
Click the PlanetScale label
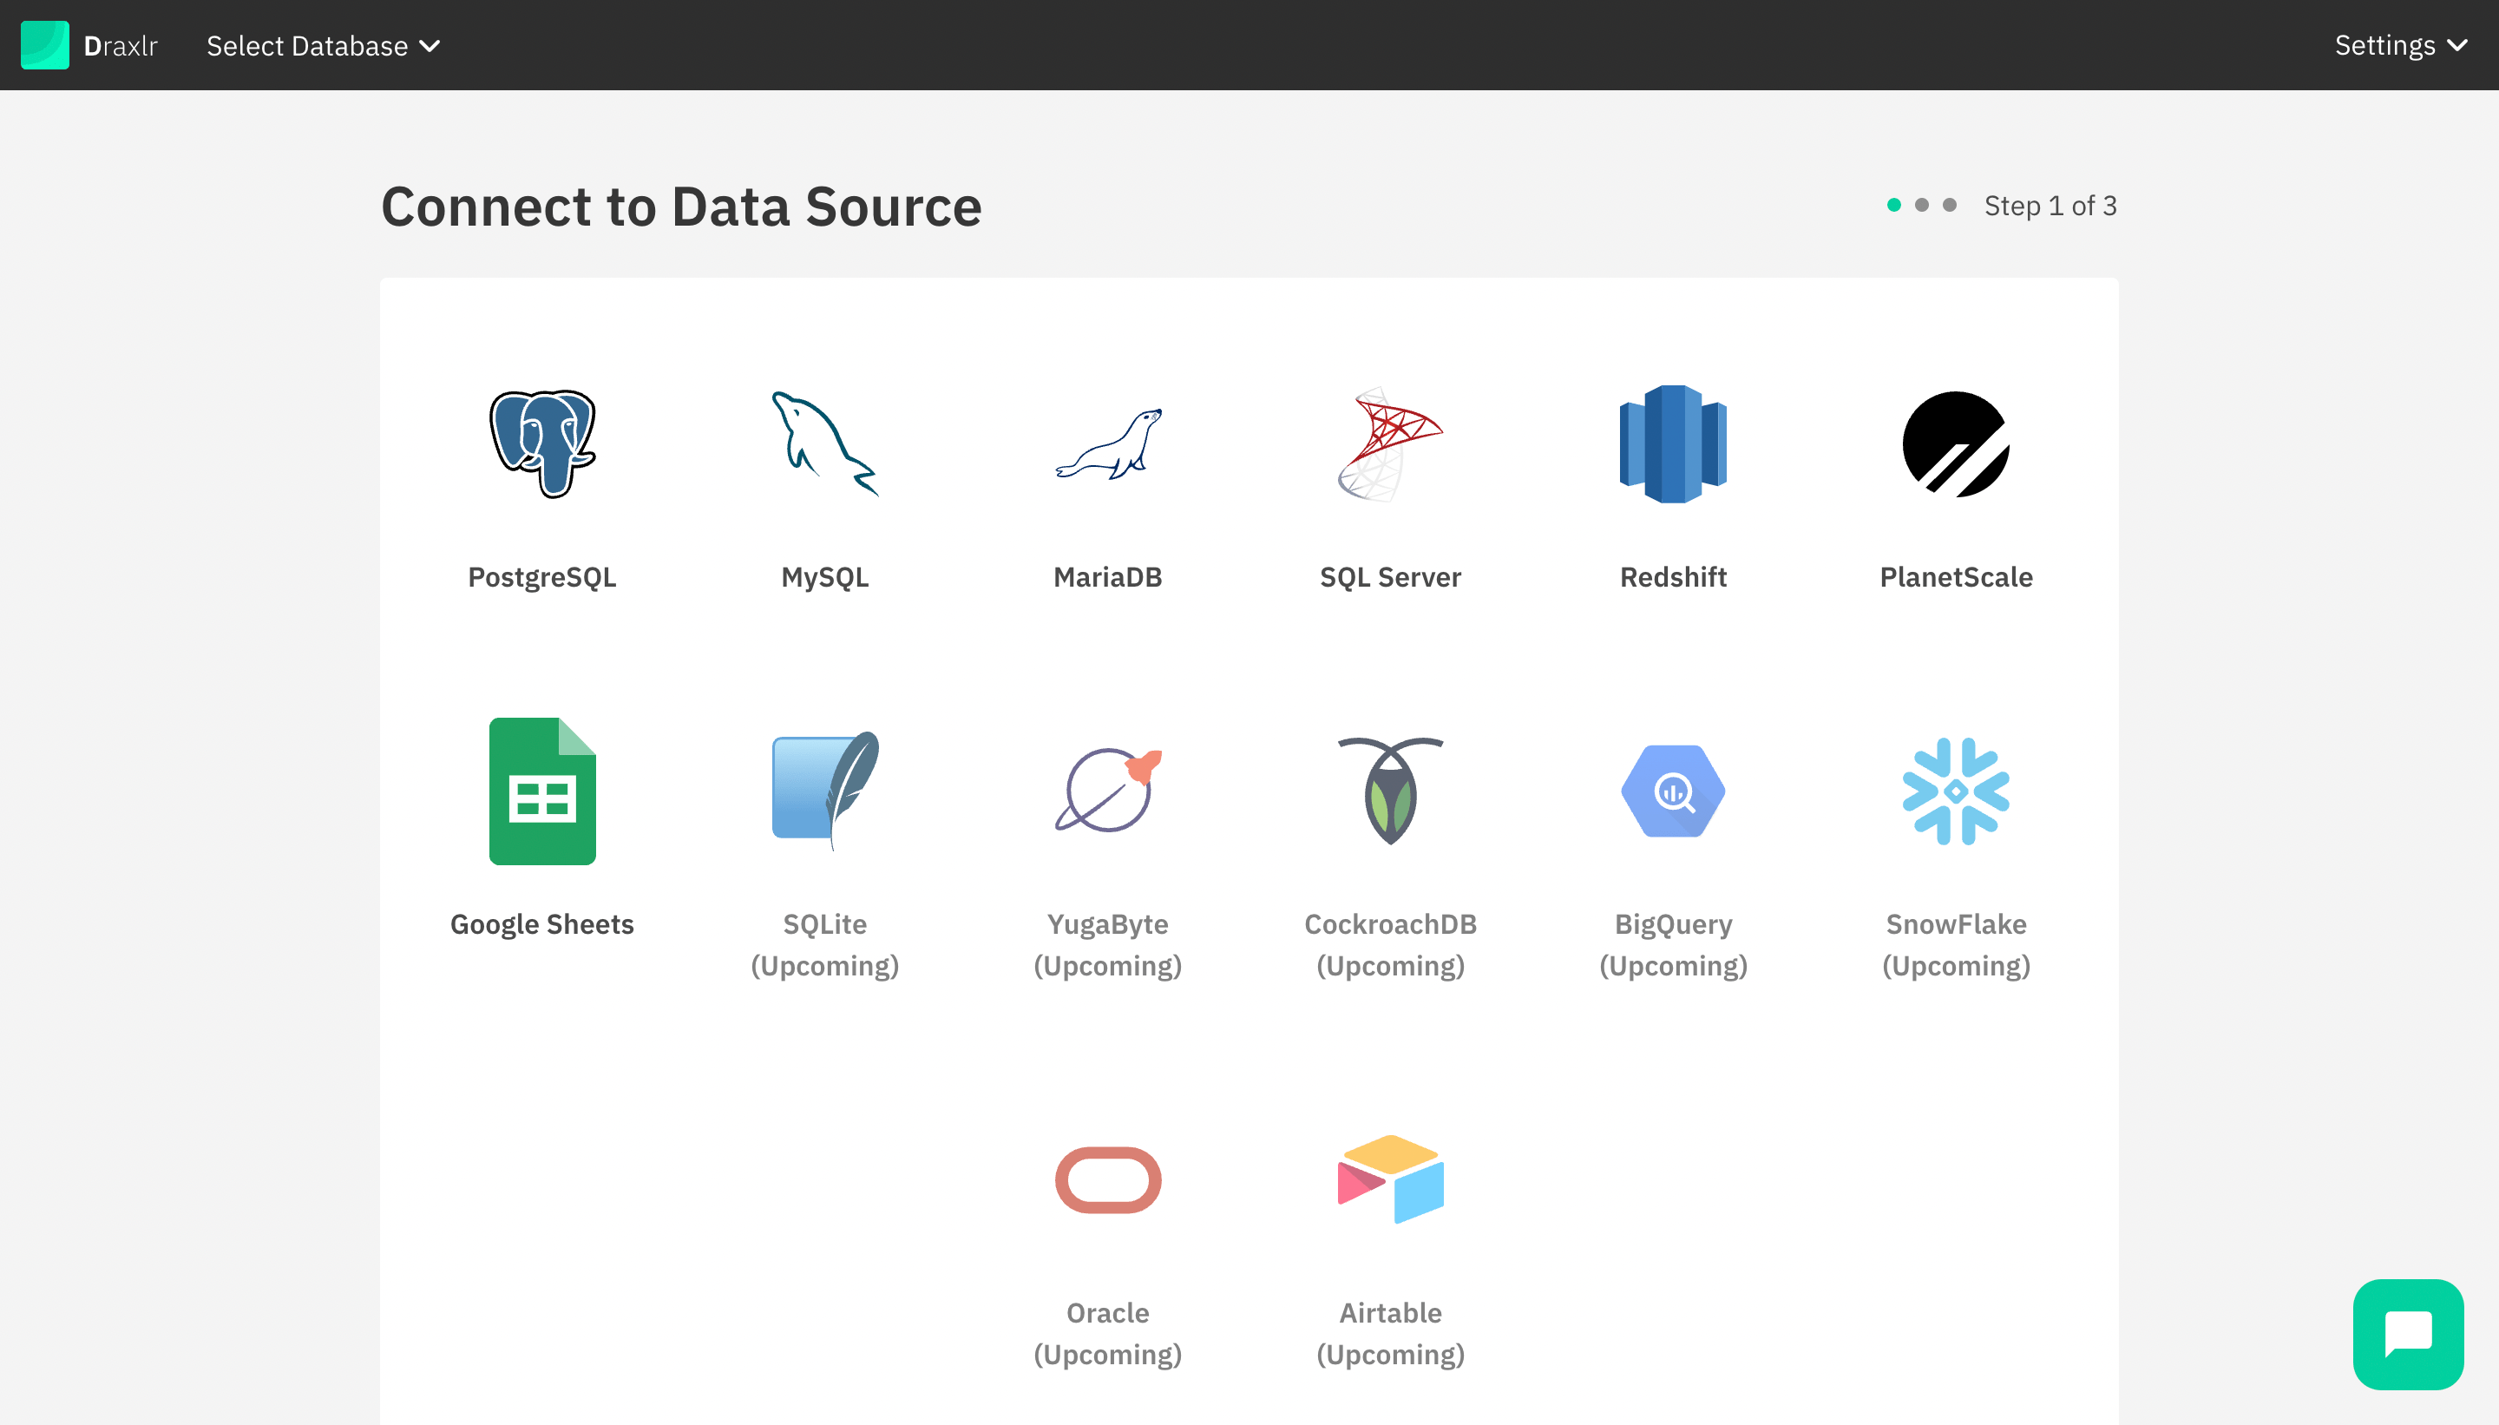tap(1956, 577)
